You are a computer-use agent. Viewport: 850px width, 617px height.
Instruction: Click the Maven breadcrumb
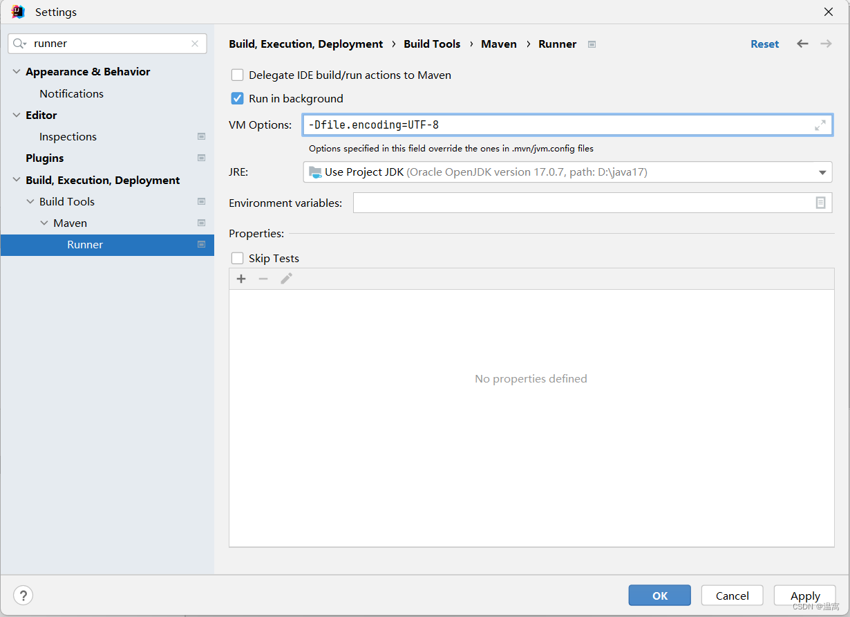pyautogui.click(x=499, y=44)
